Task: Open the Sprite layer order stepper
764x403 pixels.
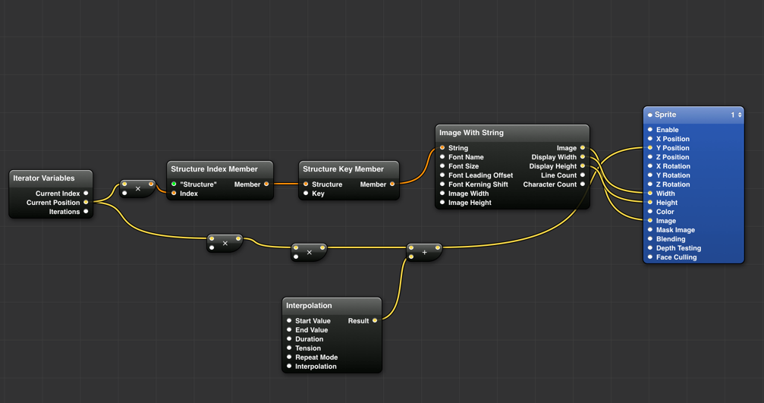Action: point(740,115)
